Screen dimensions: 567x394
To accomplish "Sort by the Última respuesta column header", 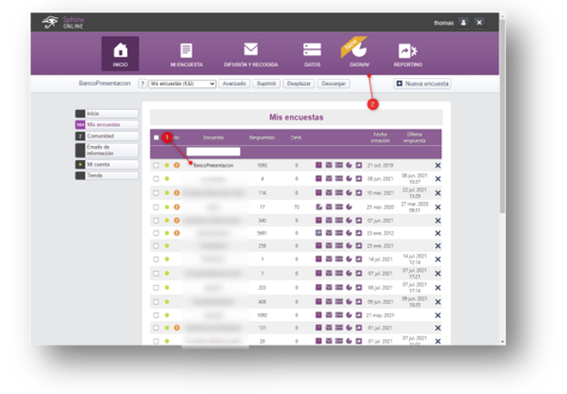I will [414, 138].
